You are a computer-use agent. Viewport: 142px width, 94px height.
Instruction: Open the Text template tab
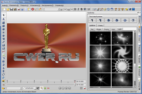pos(92,29)
